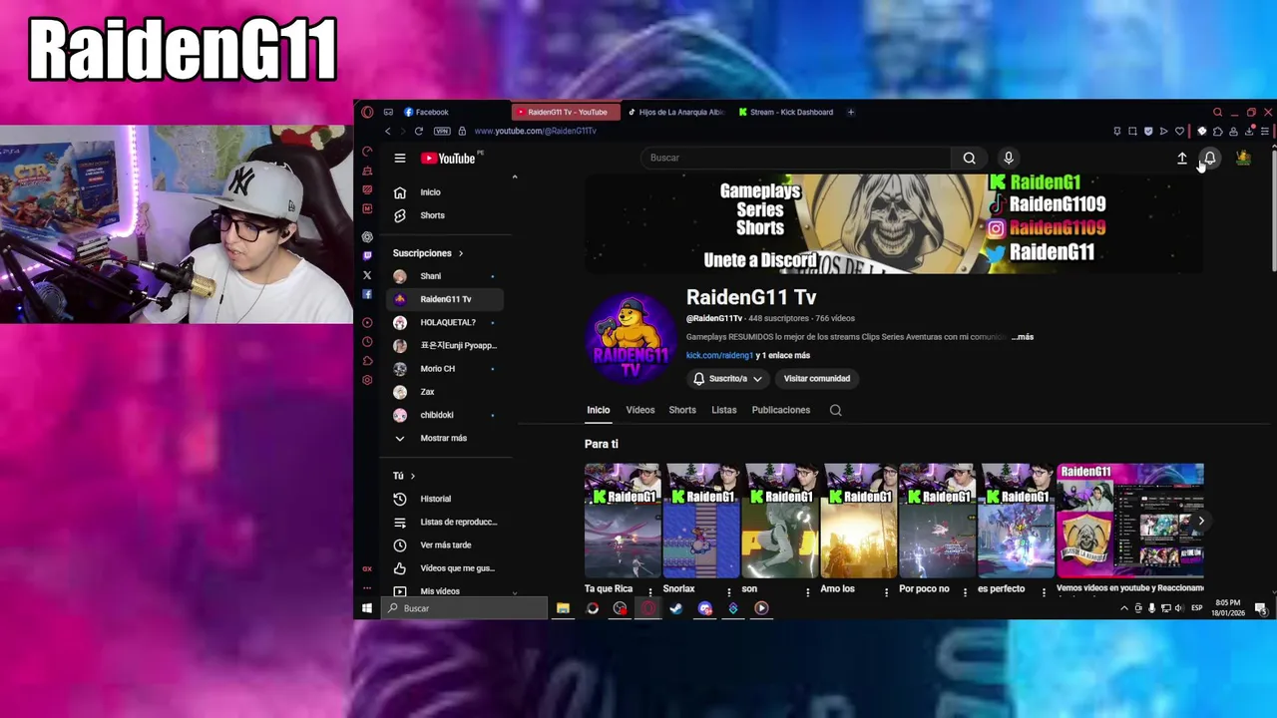Start voice search with microphone icon
This screenshot has height=718, width=1277.
[x=1009, y=158]
